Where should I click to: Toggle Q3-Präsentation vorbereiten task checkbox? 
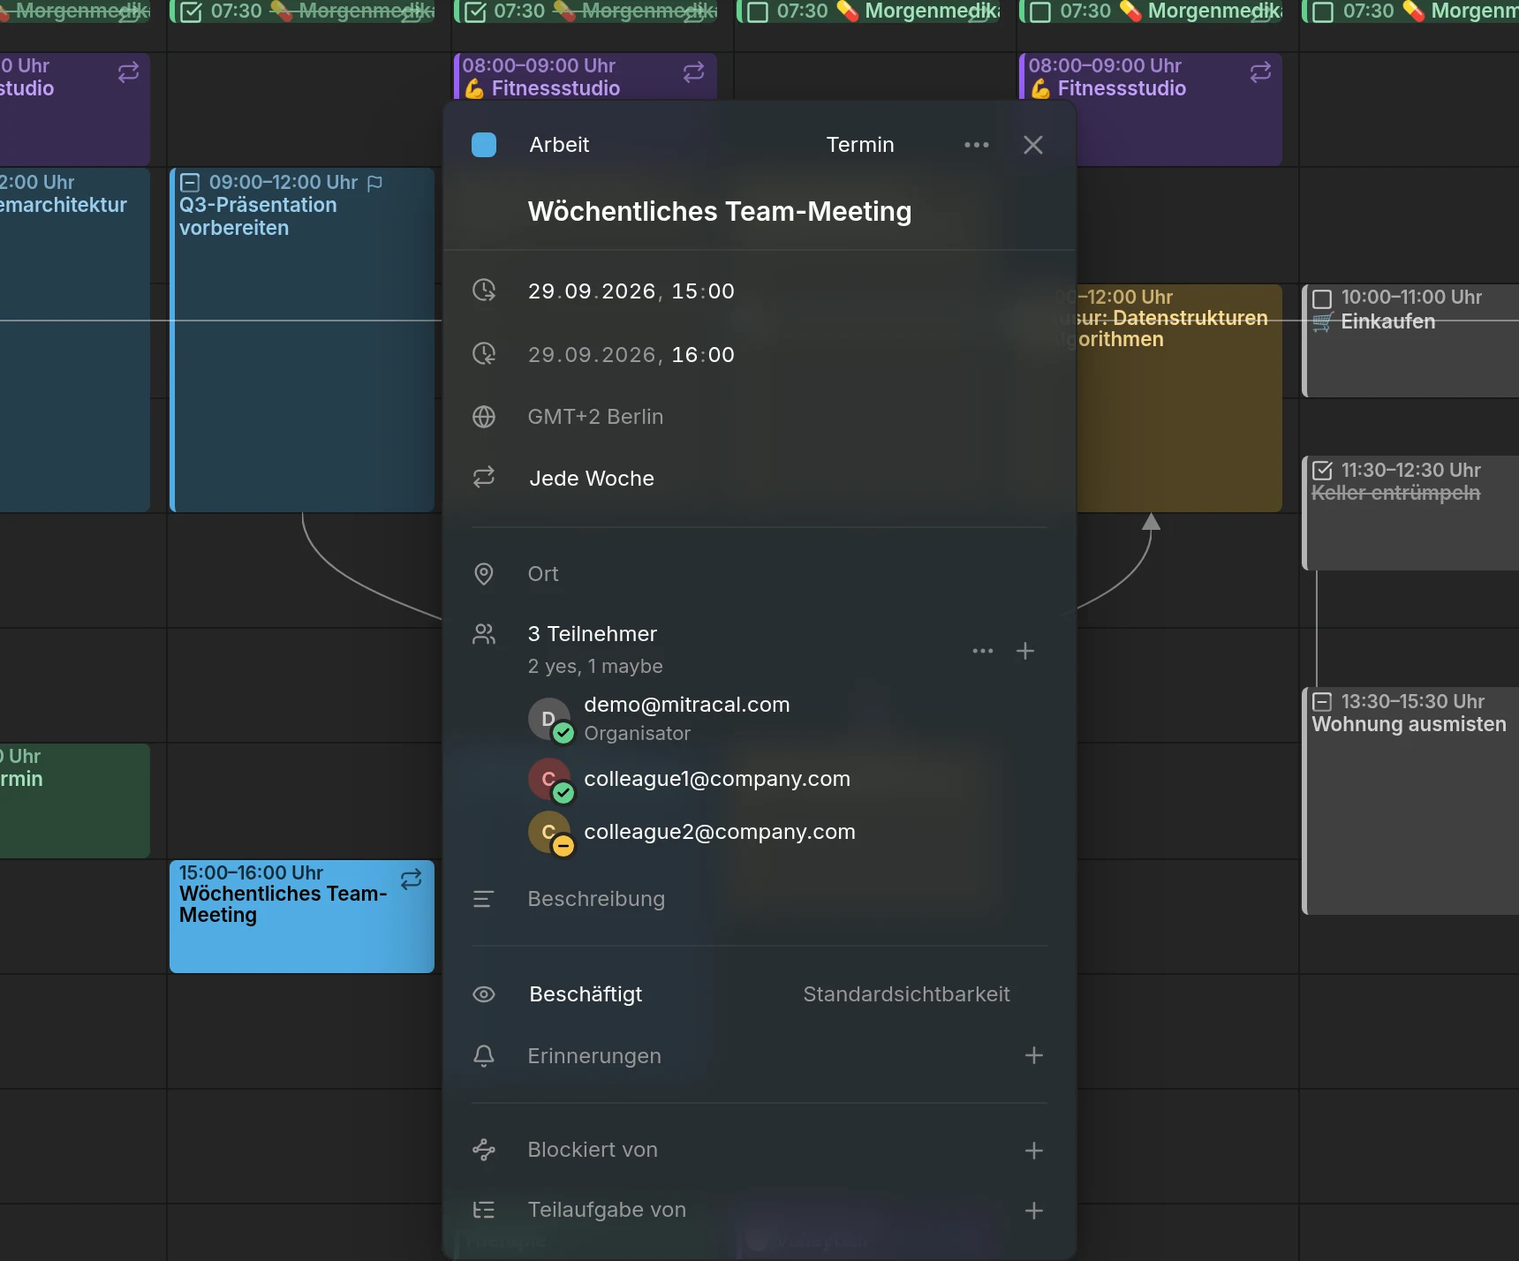(190, 183)
